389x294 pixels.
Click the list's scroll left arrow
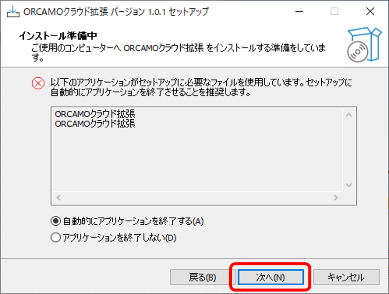pos(58,198)
